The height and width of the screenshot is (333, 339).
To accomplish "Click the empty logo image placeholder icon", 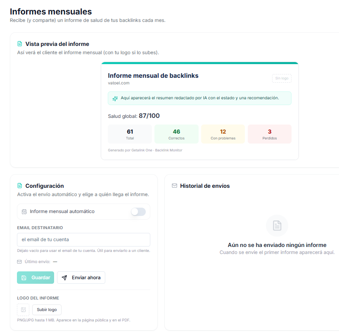I will (x=23, y=309).
